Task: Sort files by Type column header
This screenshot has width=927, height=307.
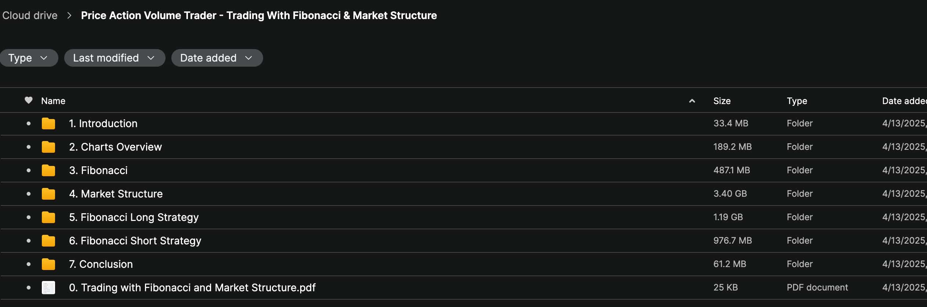Action: click(x=796, y=101)
